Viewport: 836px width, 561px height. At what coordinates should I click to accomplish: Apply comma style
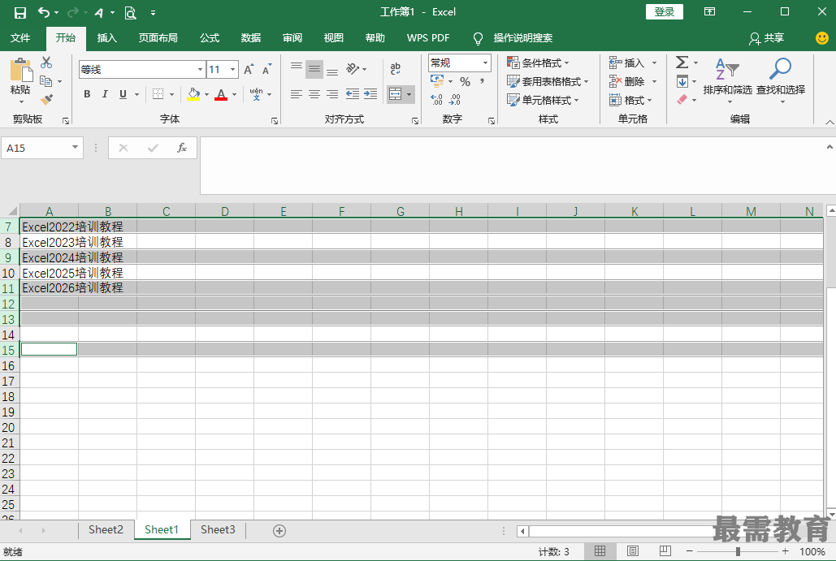[x=482, y=81]
